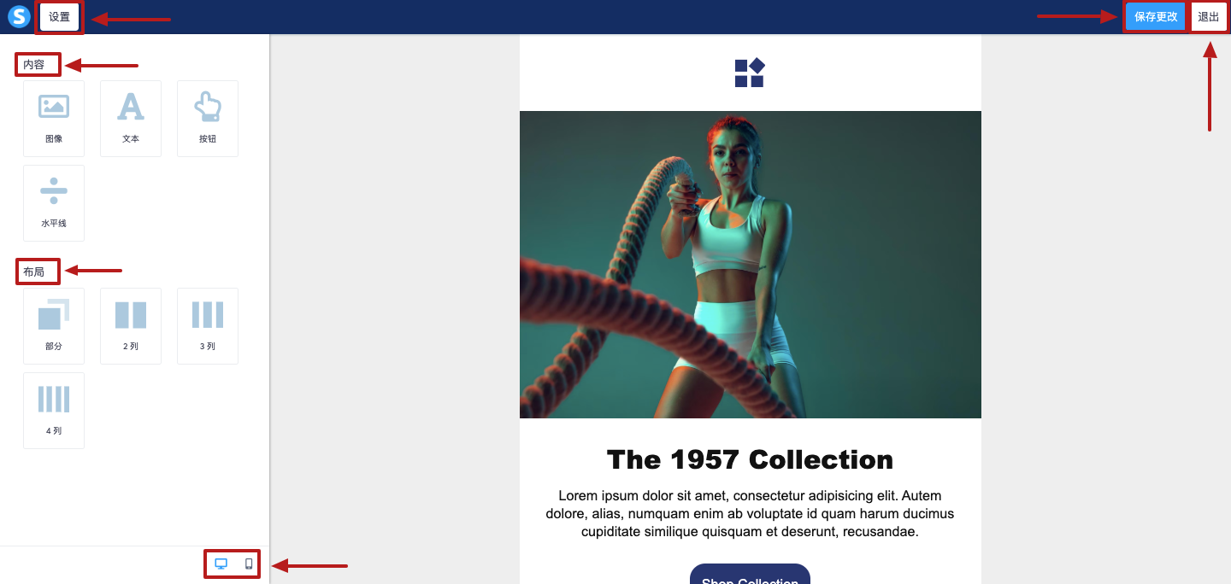1231x584 pixels.
Task: Switch to mobile preview mode
Action: [249, 564]
